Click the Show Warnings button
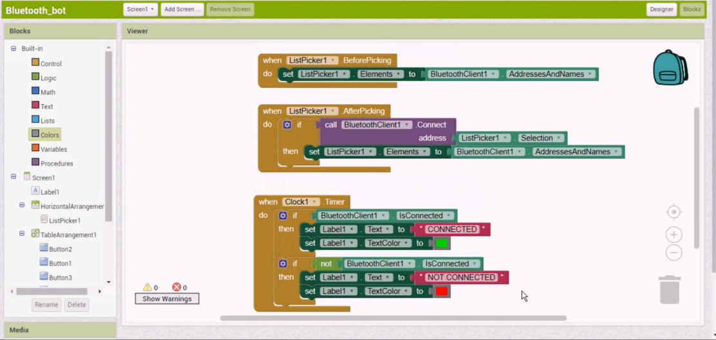Viewport: 716px width, 340px height. [167, 298]
